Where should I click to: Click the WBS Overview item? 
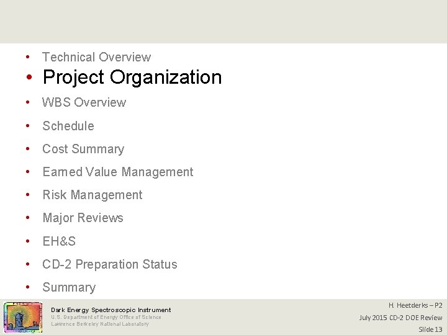[84, 102]
